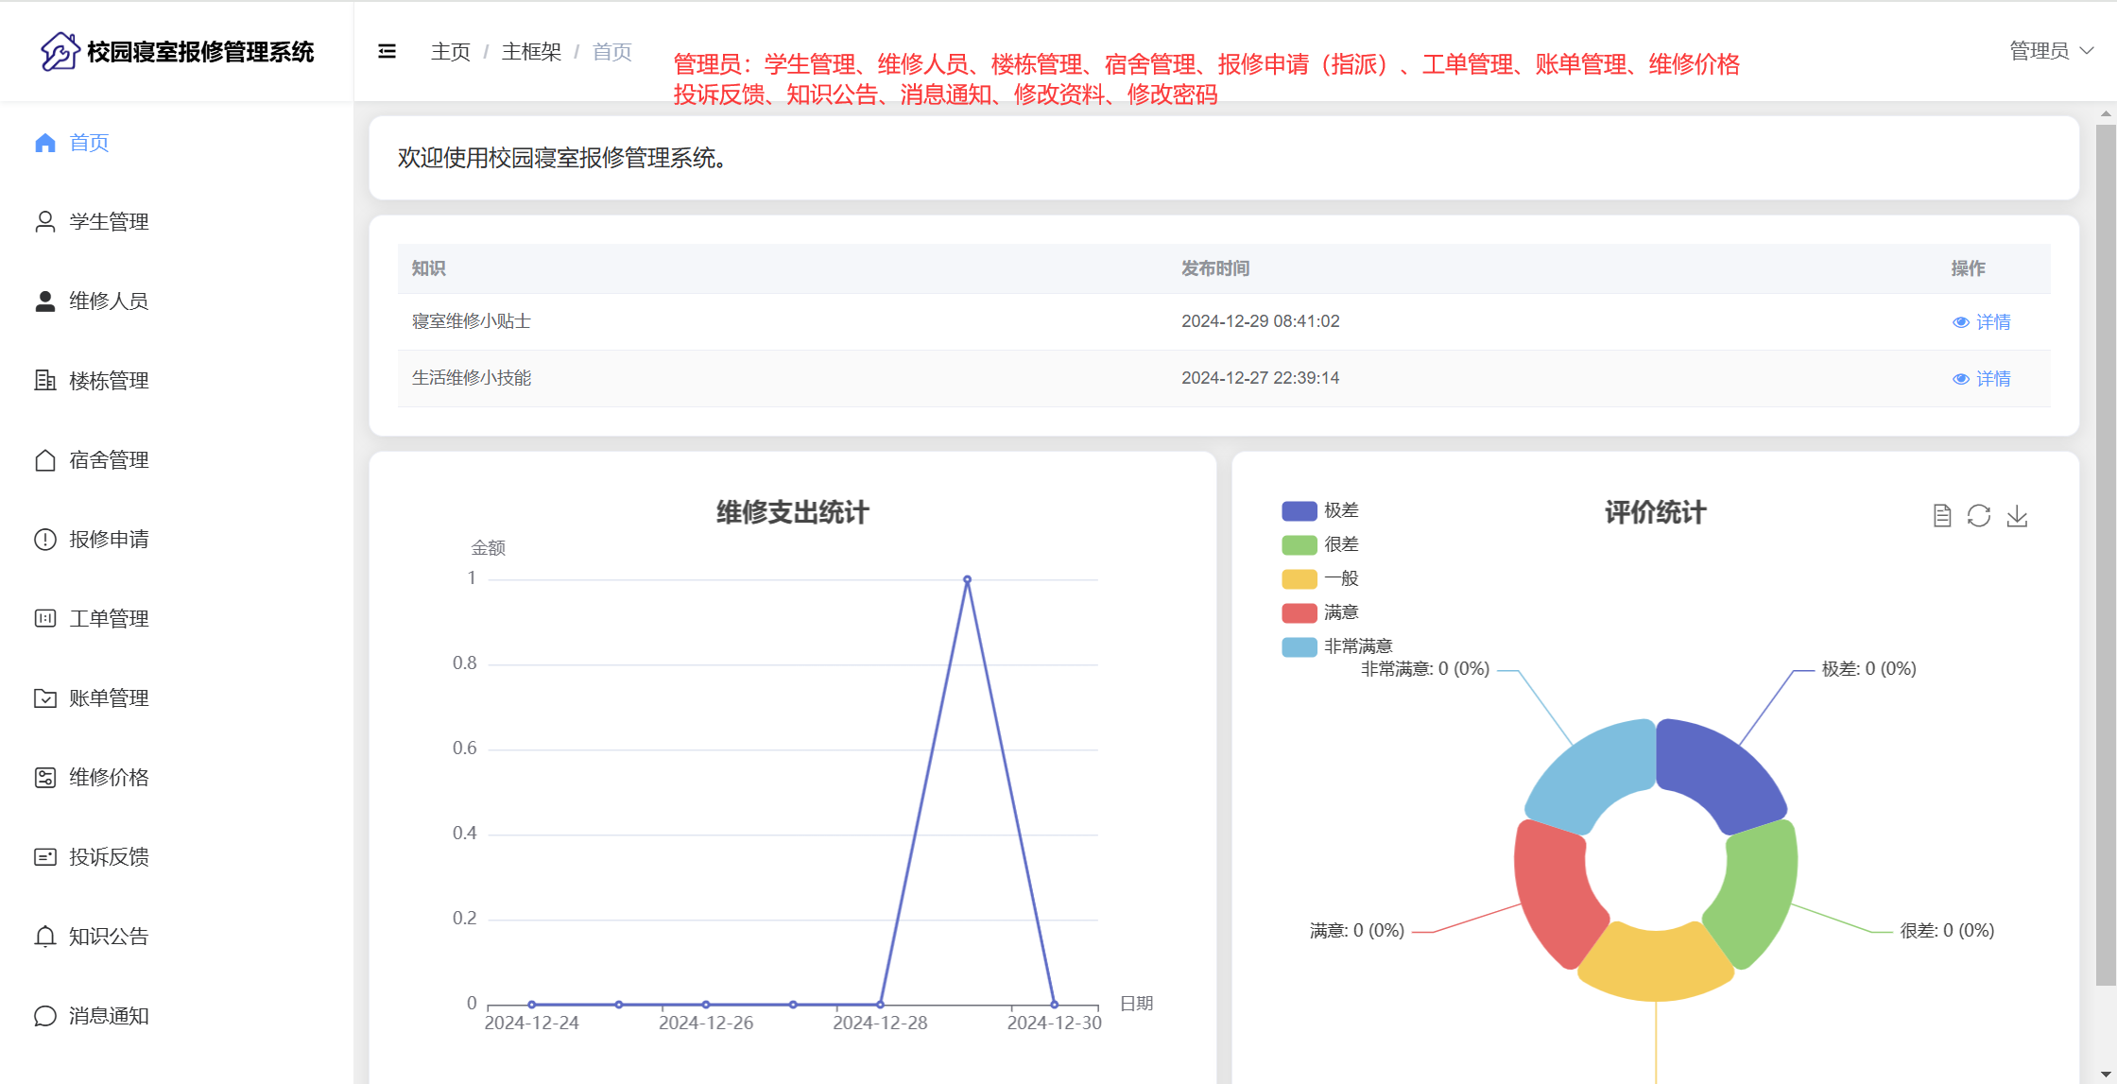This screenshot has height=1084, width=2117.
Task: Click the bell icon for 知识公告
Action: (45, 937)
